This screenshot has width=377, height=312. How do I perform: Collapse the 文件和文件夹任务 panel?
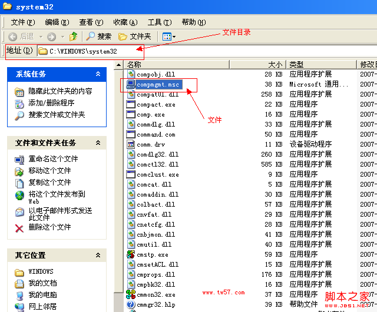(98, 143)
